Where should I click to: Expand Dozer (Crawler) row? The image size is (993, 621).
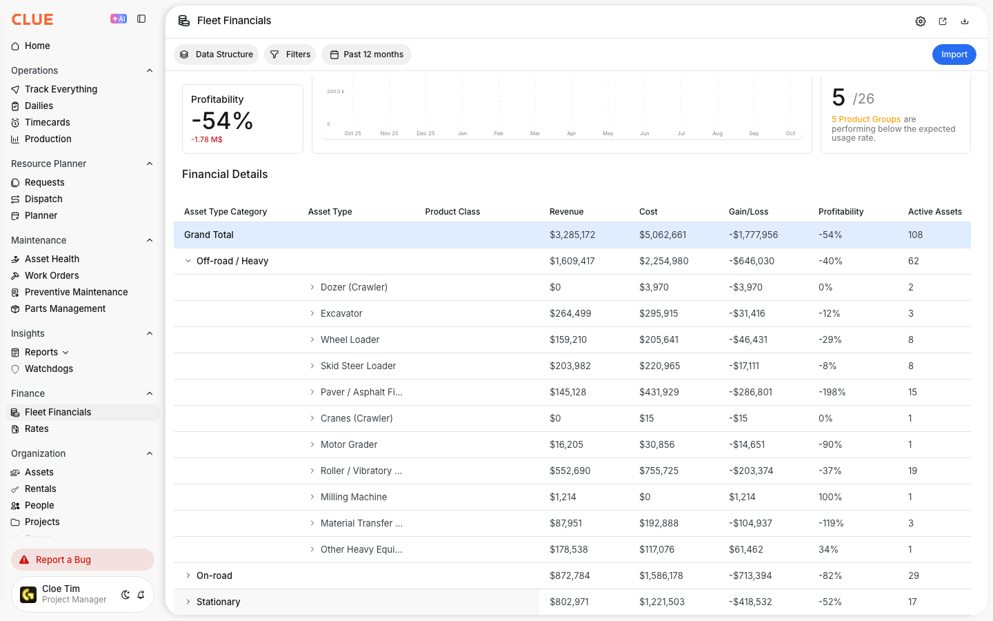point(312,287)
